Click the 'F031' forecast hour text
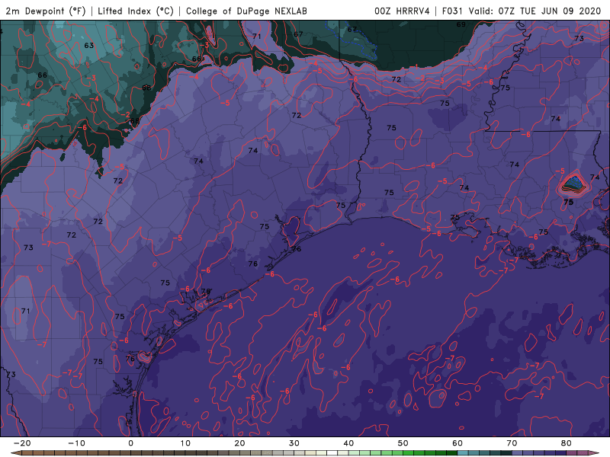 click(452, 11)
